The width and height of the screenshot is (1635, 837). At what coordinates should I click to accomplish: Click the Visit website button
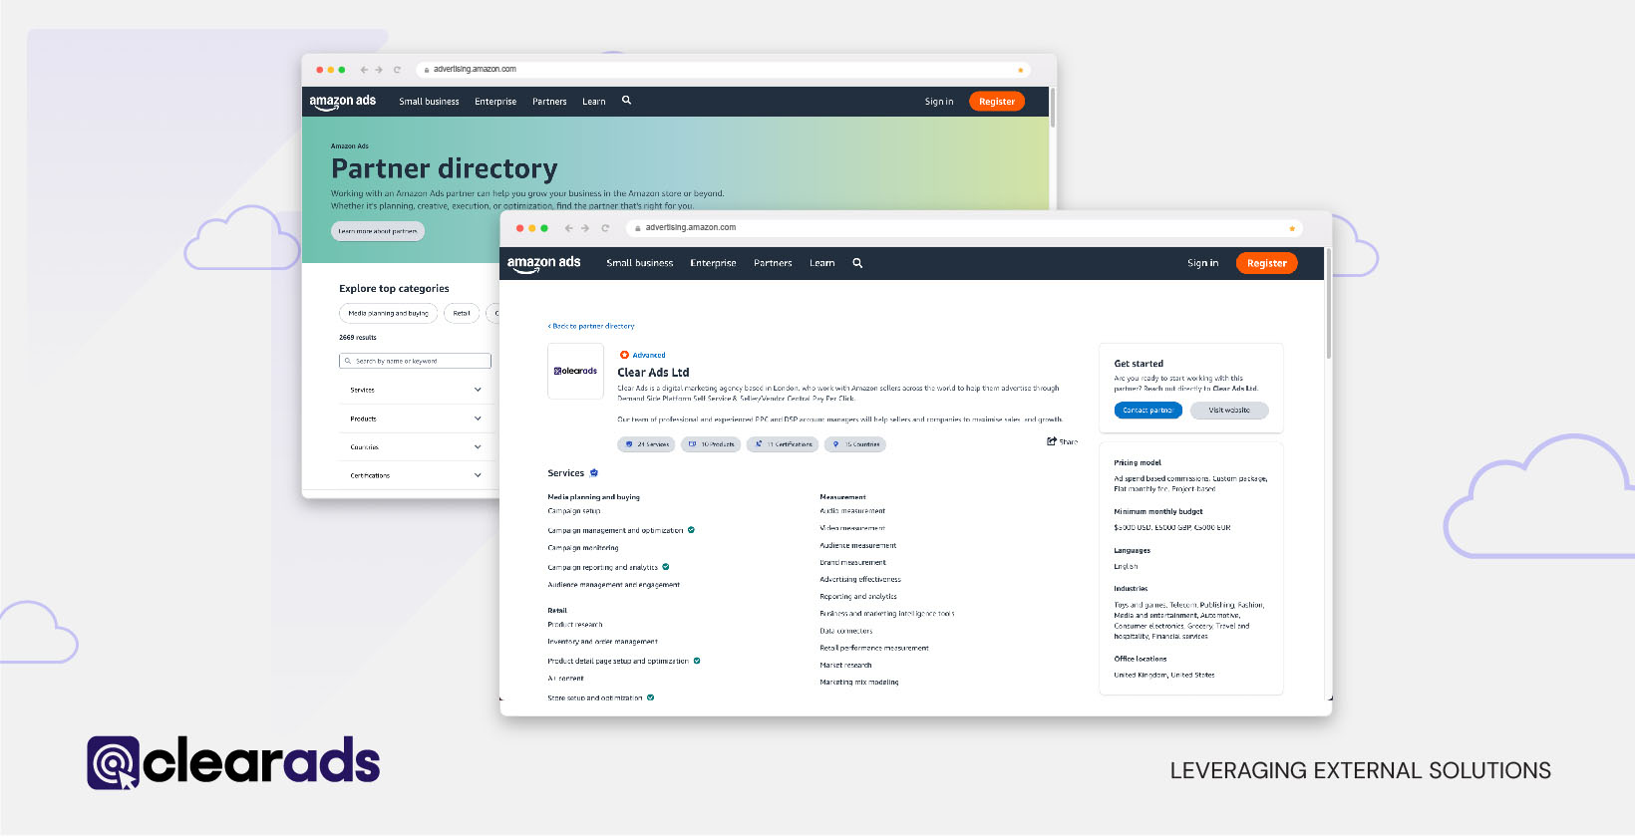coord(1229,411)
